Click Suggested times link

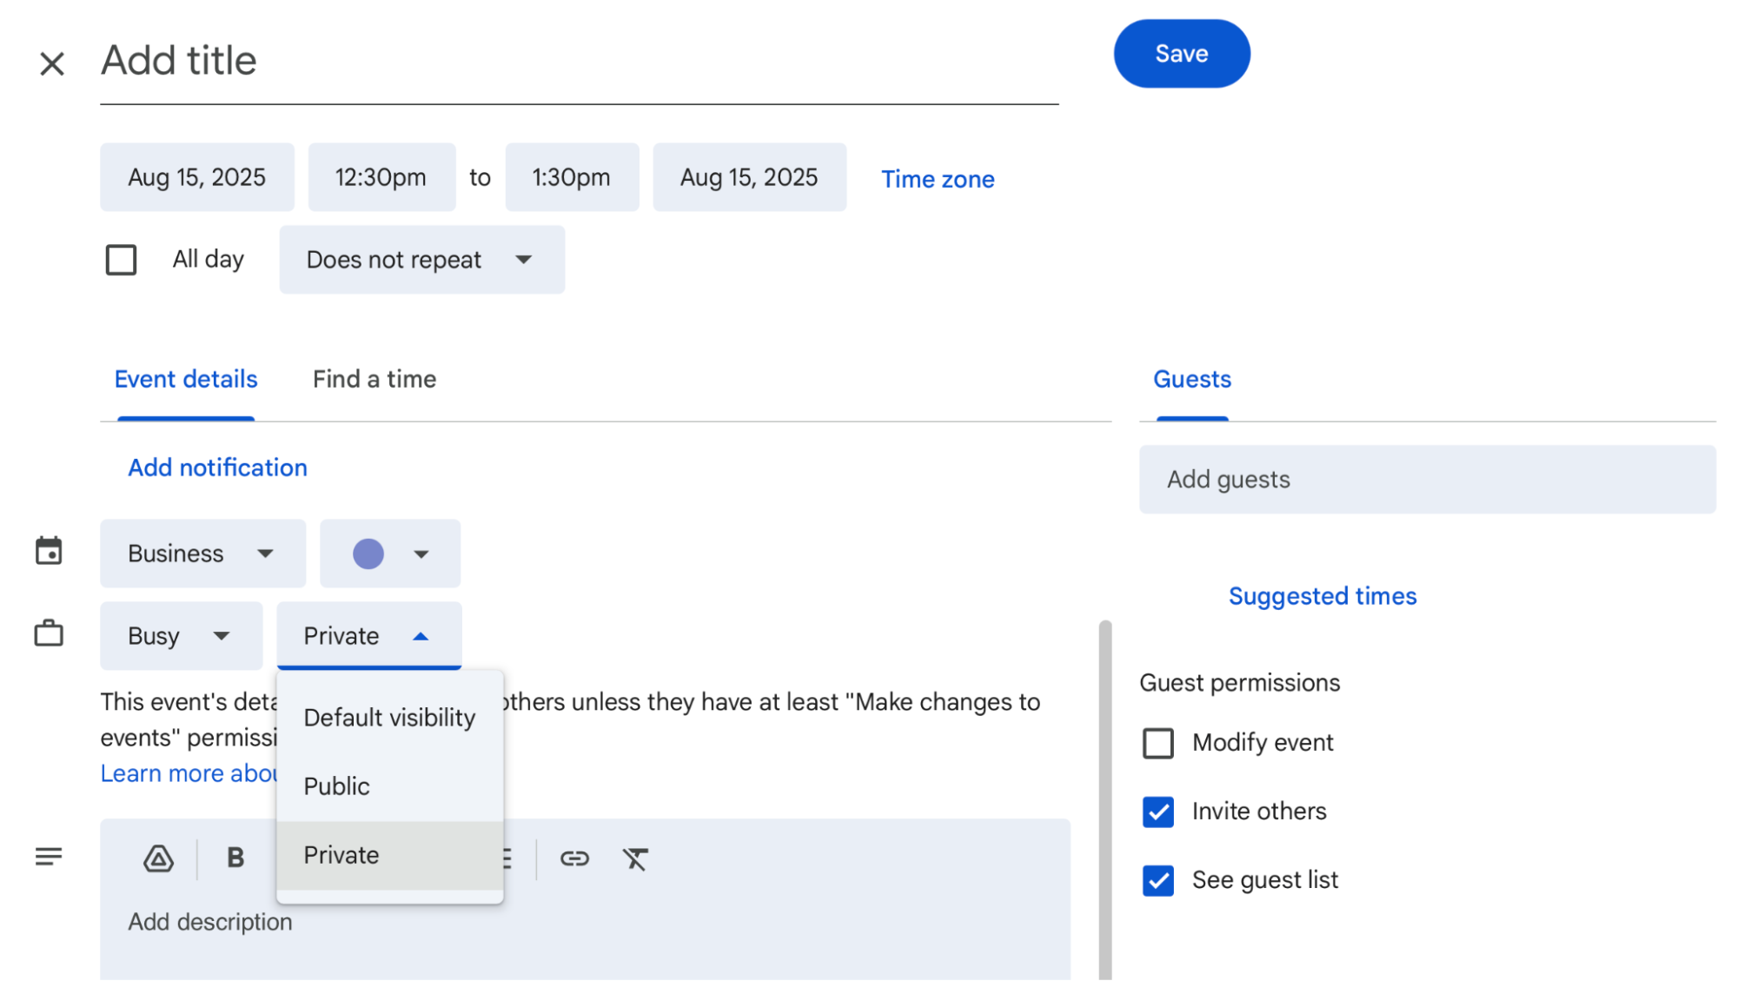click(x=1323, y=596)
